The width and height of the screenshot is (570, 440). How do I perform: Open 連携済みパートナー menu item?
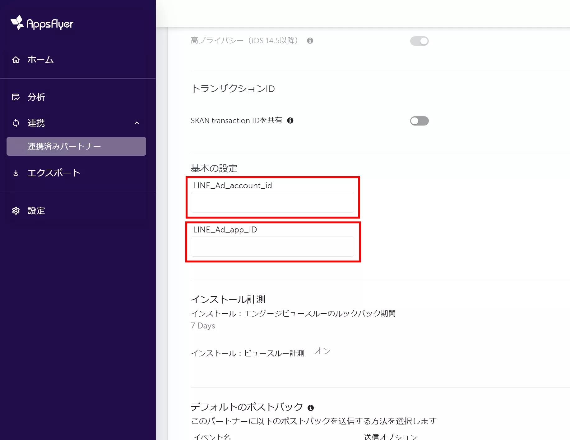(x=76, y=146)
